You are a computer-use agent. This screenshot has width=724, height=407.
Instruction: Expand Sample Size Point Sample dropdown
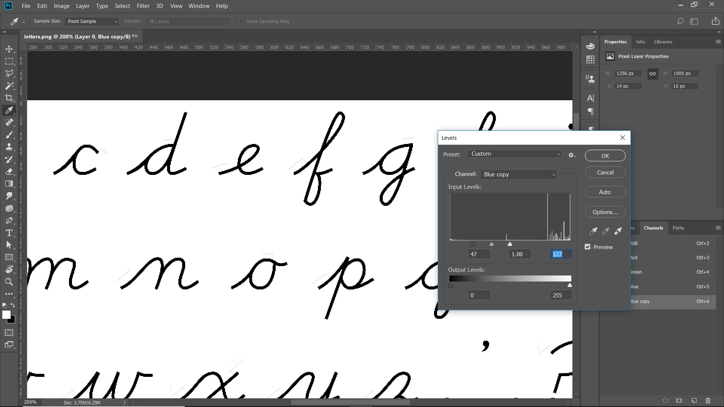92,21
